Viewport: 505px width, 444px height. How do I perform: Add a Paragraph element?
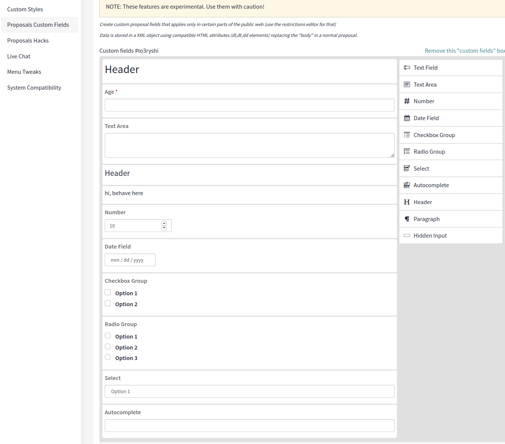click(451, 219)
